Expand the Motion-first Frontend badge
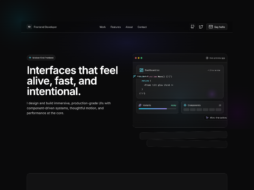The height and width of the screenshot is (190, 254). (x=41, y=58)
